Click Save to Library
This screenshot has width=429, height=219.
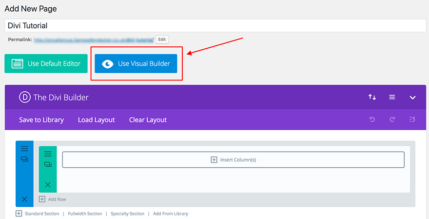click(41, 120)
